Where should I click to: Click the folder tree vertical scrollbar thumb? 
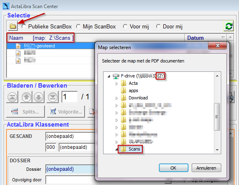tap(217, 117)
